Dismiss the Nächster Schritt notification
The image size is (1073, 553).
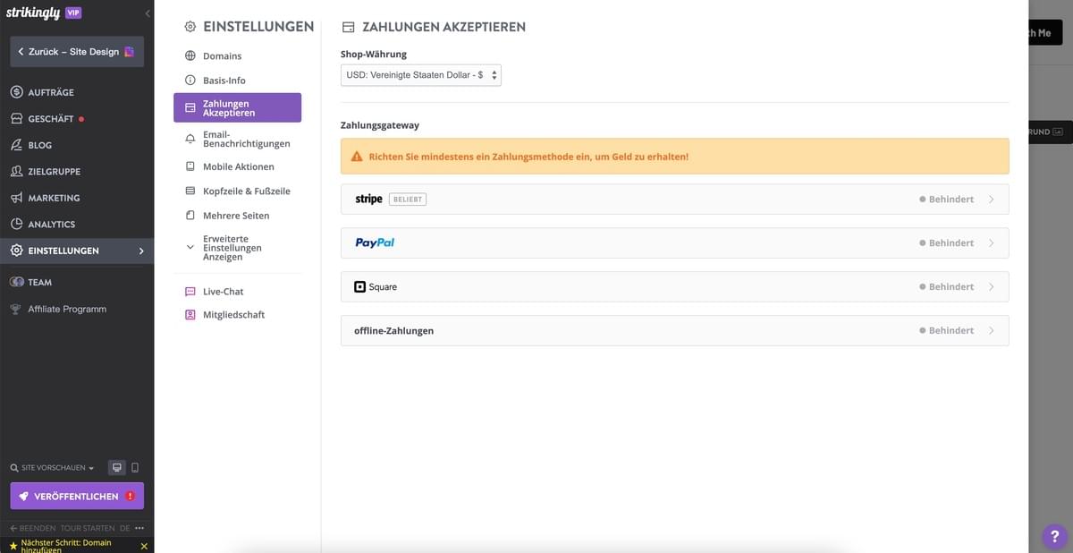(143, 545)
